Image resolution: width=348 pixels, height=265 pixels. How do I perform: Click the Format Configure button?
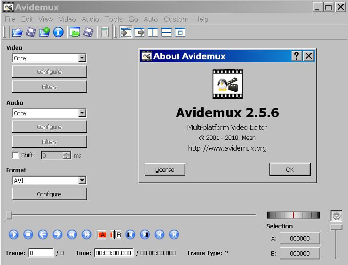(x=49, y=194)
